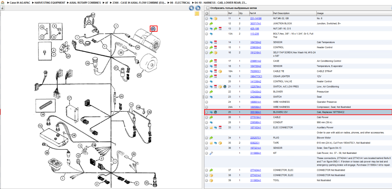Toggle select-all circle in table header
The width and height of the screenshot is (392, 189).
point(207,13)
